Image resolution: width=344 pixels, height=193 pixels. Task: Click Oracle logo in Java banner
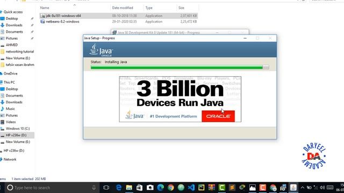(x=218, y=116)
